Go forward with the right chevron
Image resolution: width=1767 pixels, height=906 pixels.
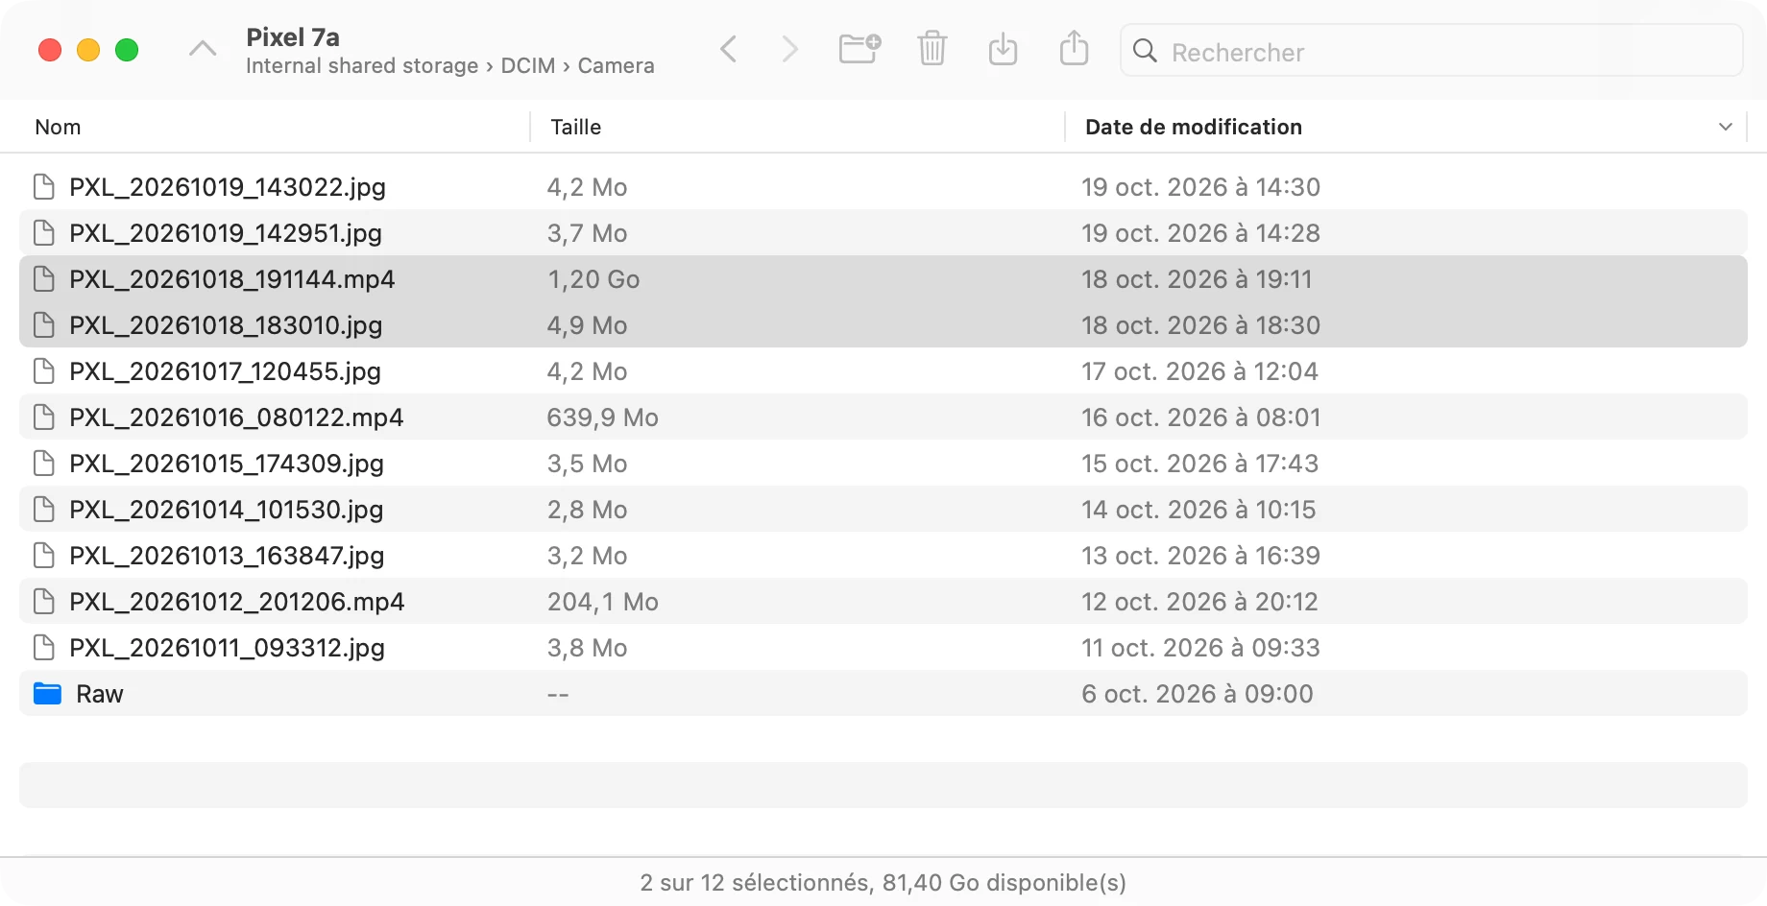(x=789, y=49)
